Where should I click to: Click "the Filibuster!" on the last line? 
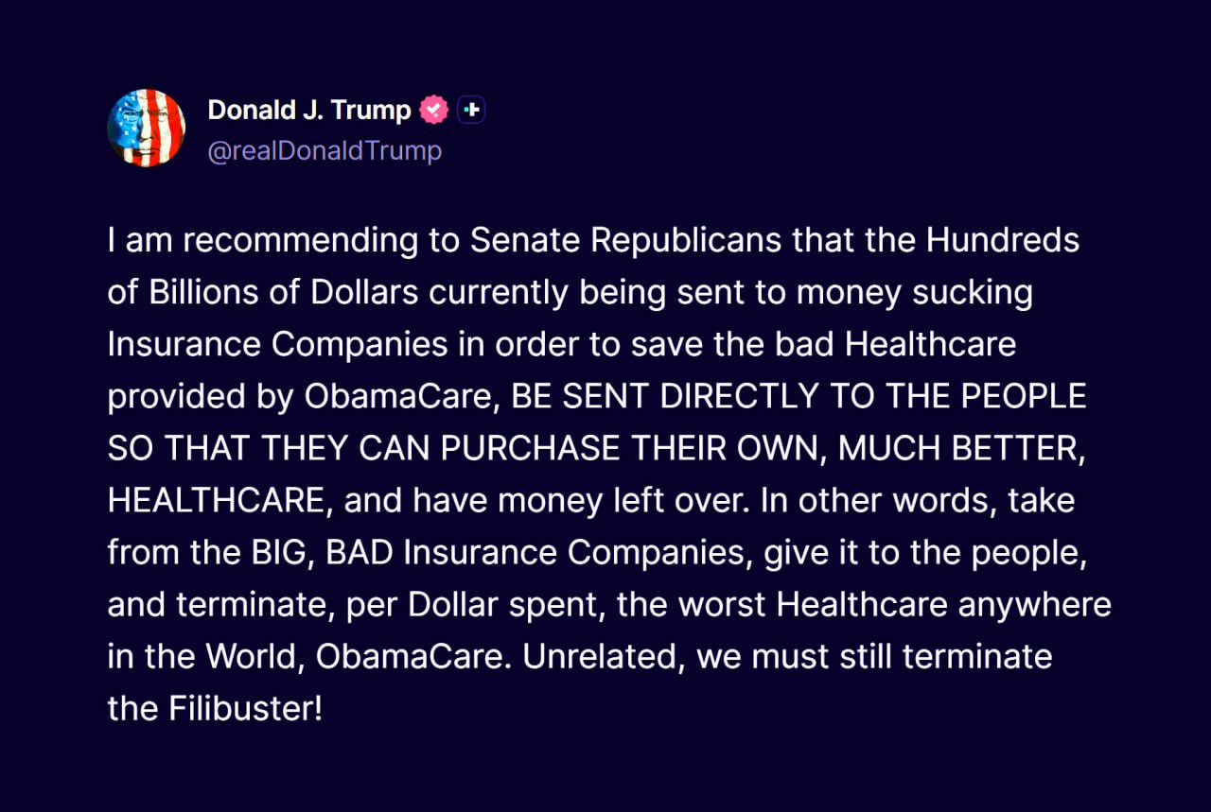215,708
